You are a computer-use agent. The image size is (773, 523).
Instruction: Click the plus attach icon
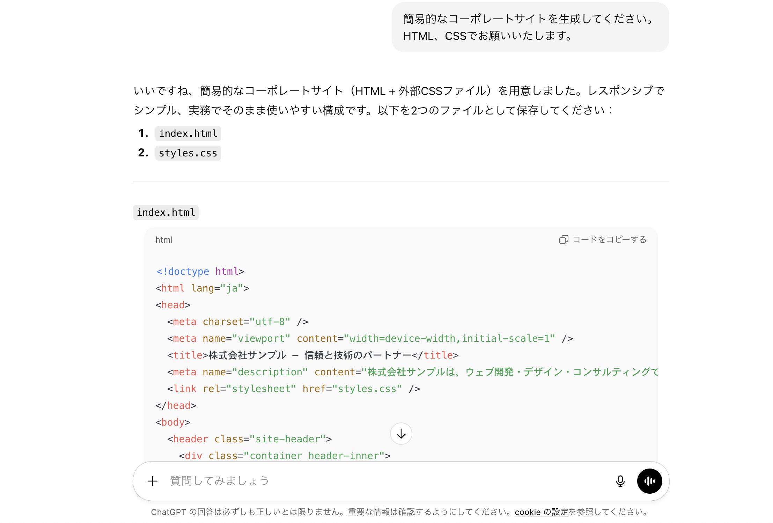click(153, 481)
